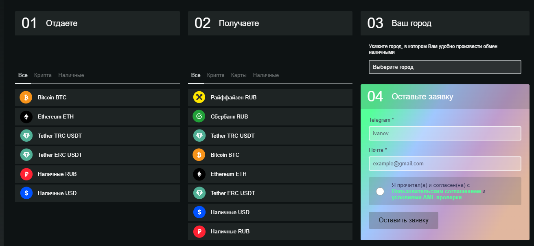Click the yellow Райффайзен bank icon
534x246 pixels.
pyautogui.click(x=199, y=98)
